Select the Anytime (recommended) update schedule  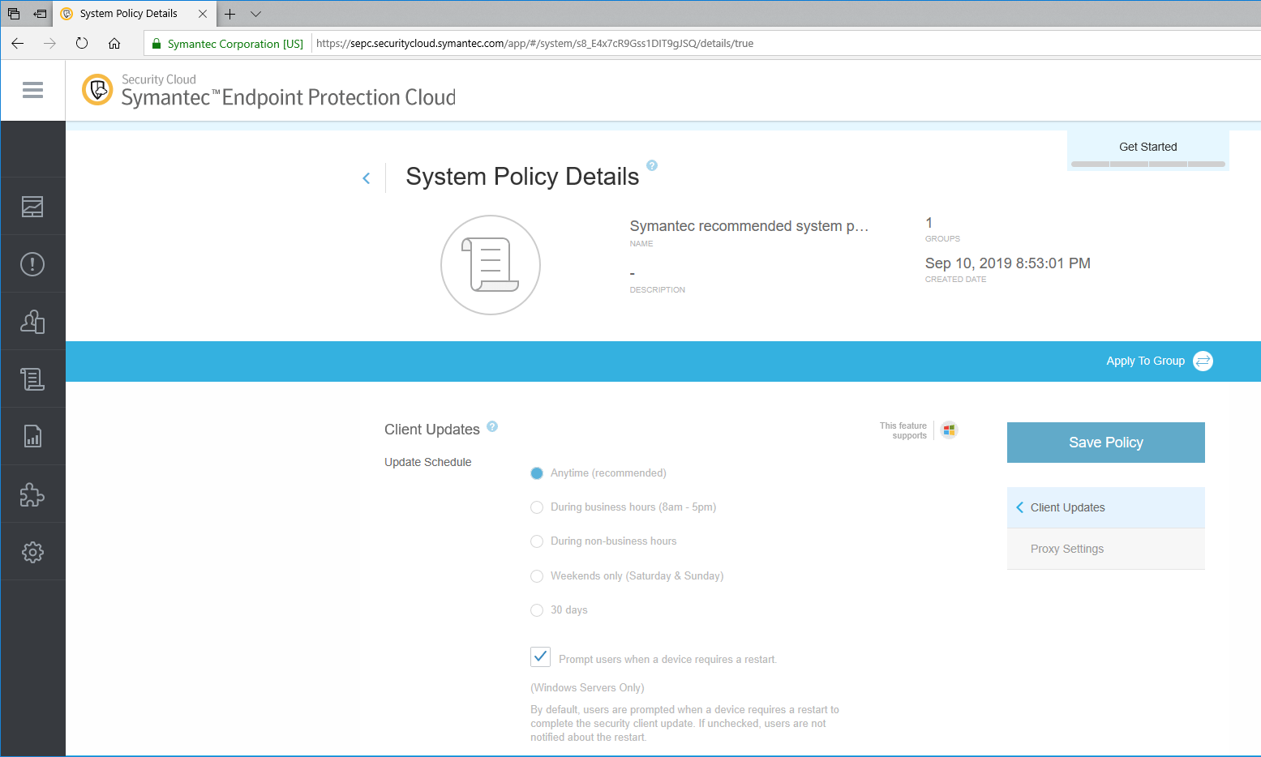coord(537,473)
